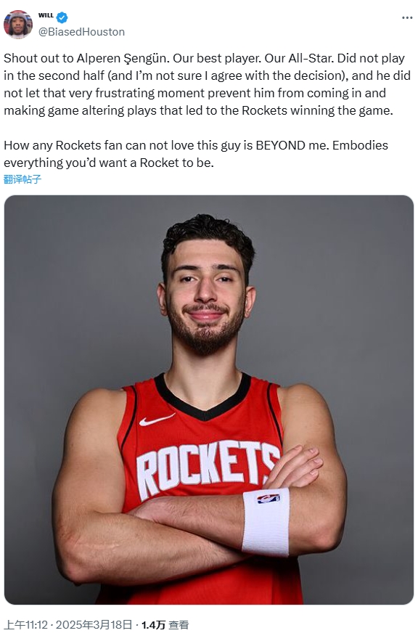Click the 翻译帖子 translate post link

coord(22,179)
